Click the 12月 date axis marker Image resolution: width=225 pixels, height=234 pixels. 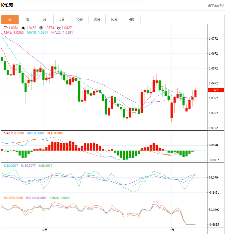point(44,230)
